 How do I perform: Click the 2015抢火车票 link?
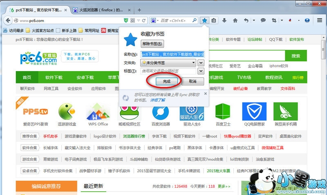(218, 171)
